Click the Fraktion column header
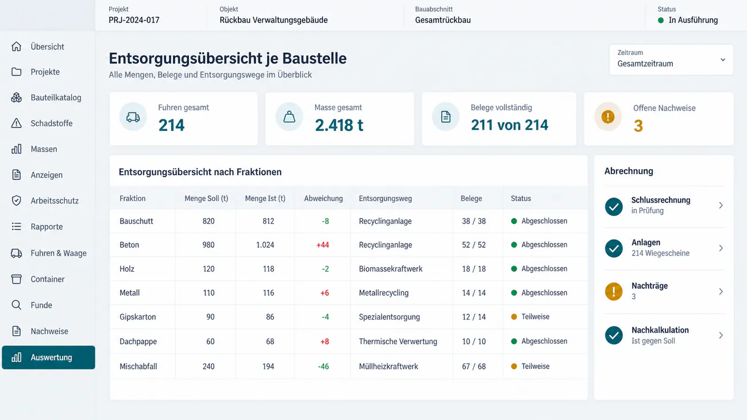 pyautogui.click(x=133, y=199)
